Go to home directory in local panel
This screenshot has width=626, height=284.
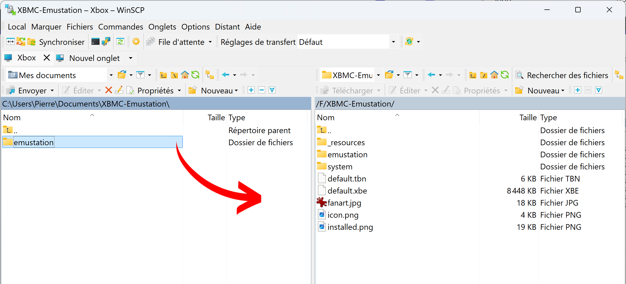[x=185, y=75]
